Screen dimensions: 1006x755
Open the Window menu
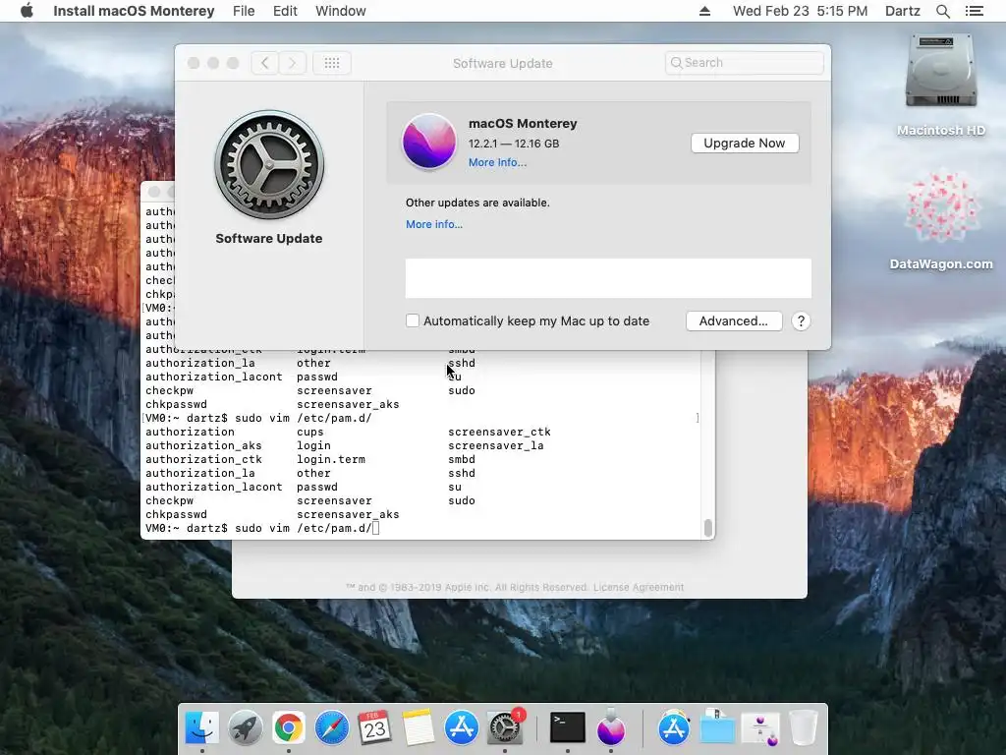[341, 11]
